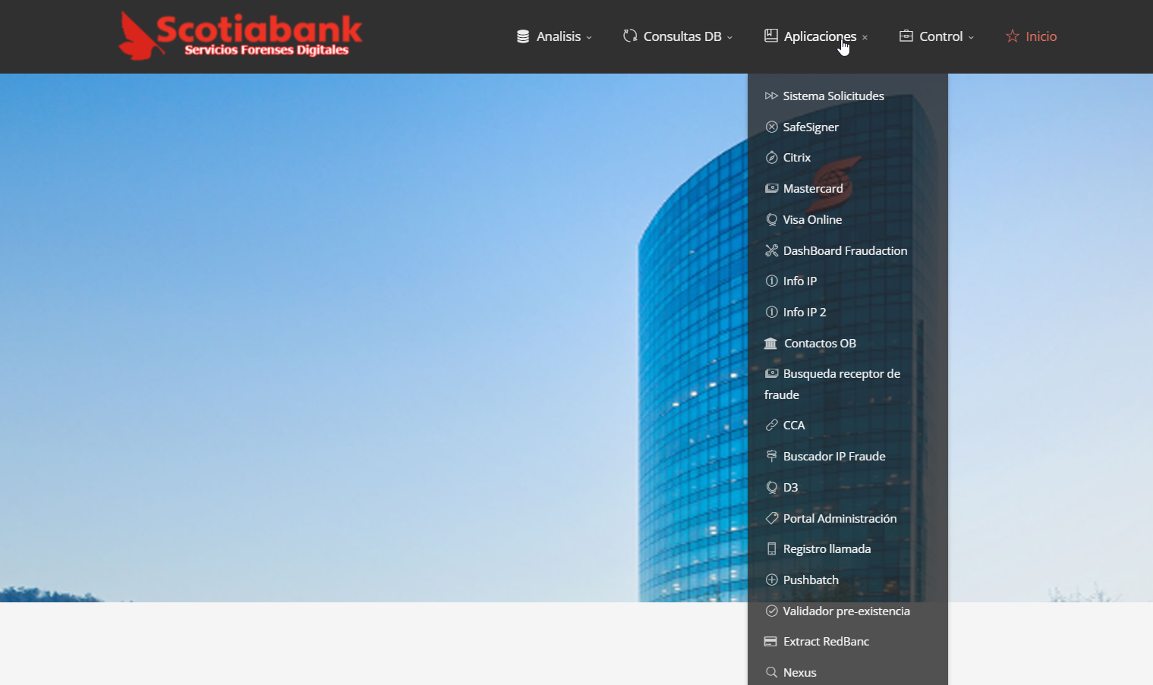Viewport: 1153px width, 685px height.
Task: Launch Citrix from Aplicaciones menu
Action: (797, 158)
